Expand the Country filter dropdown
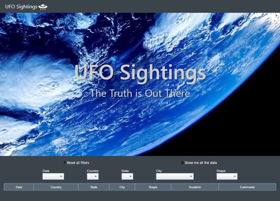 93,176
